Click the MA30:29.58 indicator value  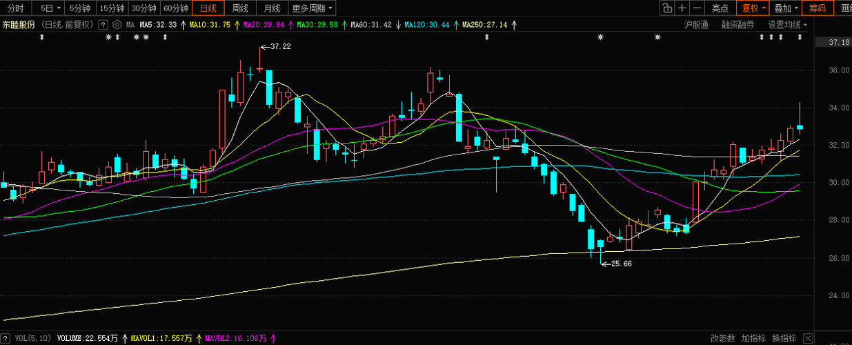click(318, 24)
